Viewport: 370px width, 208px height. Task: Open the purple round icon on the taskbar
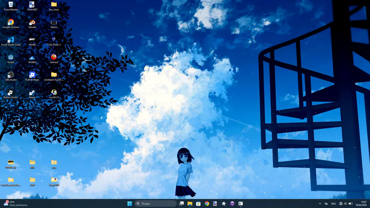232,204
